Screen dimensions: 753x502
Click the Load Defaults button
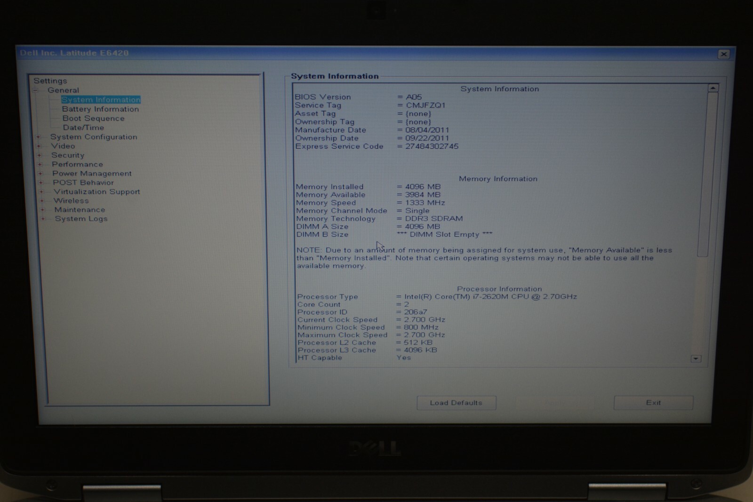[456, 403]
